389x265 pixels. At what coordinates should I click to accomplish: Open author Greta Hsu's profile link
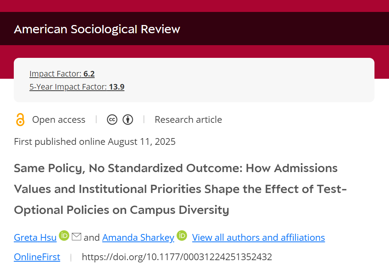click(x=35, y=237)
